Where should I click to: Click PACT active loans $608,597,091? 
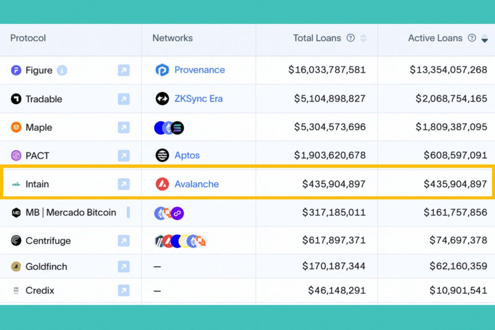455,156
